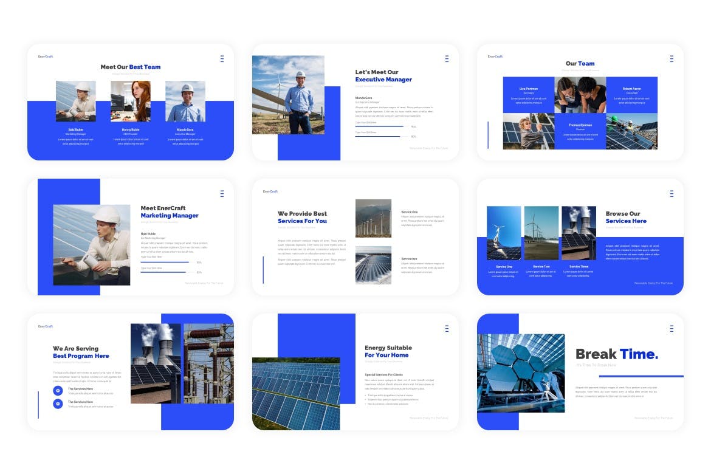Image resolution: width=711 pixels, height=474 pixels.
Task: Click the menu icon on Marketing Manager slide
Action: click(x=222, y=194)
